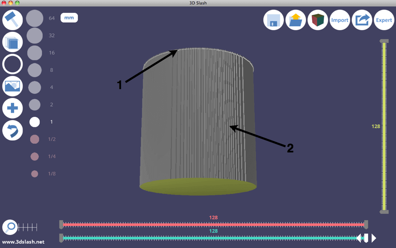Viewport: 396px width, 248px height.
Task: Select cube size 16
Action: pyautogui.click(x=35, y=53)
